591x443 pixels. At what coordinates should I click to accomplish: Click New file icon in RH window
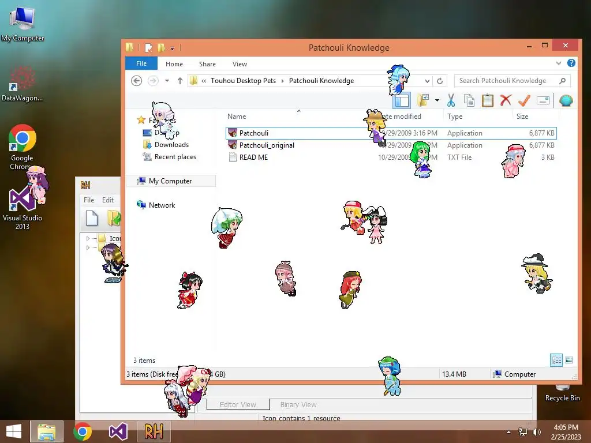click(92, 218)
